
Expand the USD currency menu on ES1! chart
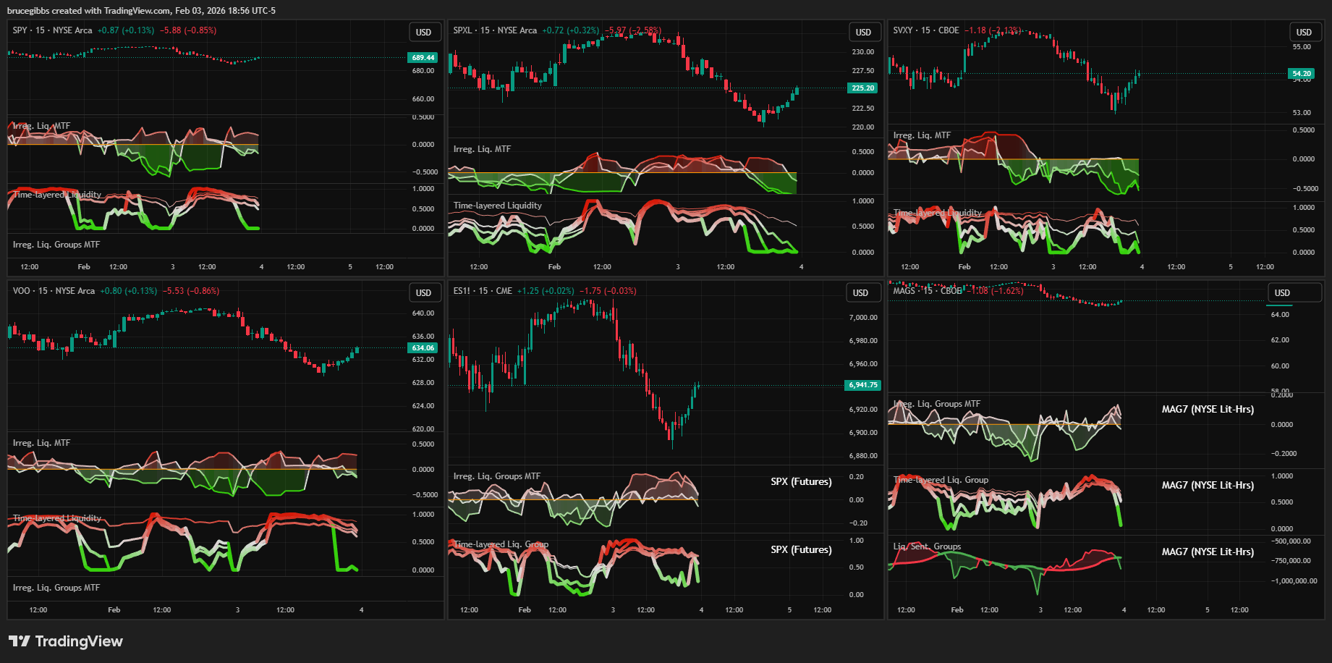click(860, 293)
